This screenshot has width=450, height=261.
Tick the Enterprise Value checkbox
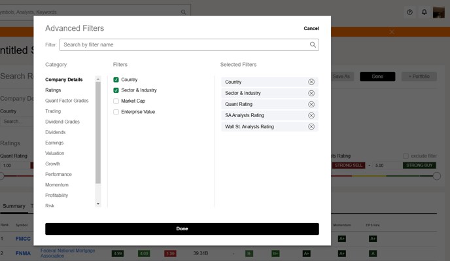tap(116, 112)
